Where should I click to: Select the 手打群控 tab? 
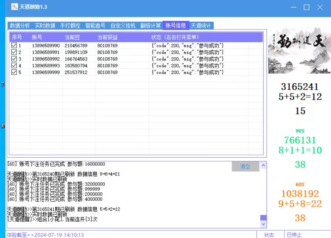pyautogui.click(x=70, y=26)
